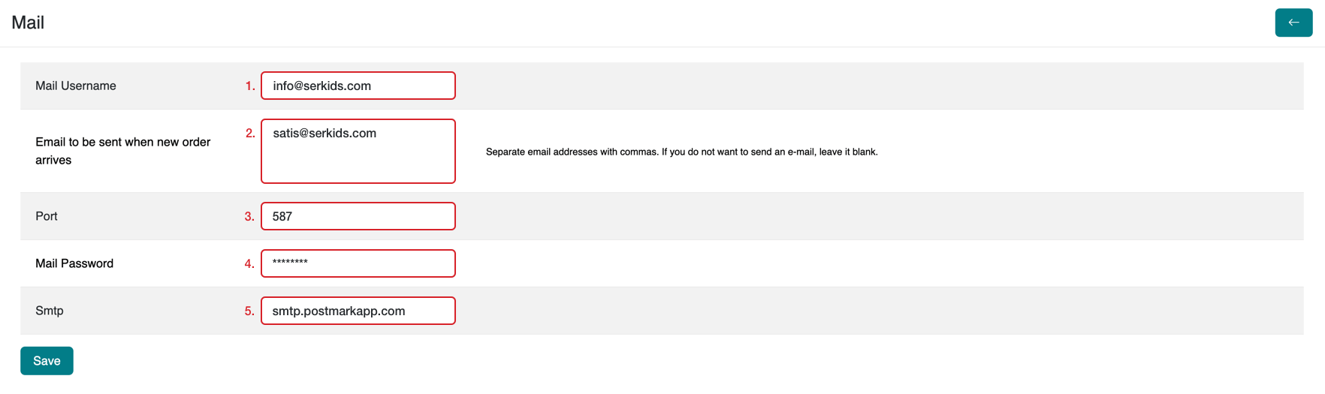Click the red number 1 marker
The image size is (1325, 394).
[250, 86]
